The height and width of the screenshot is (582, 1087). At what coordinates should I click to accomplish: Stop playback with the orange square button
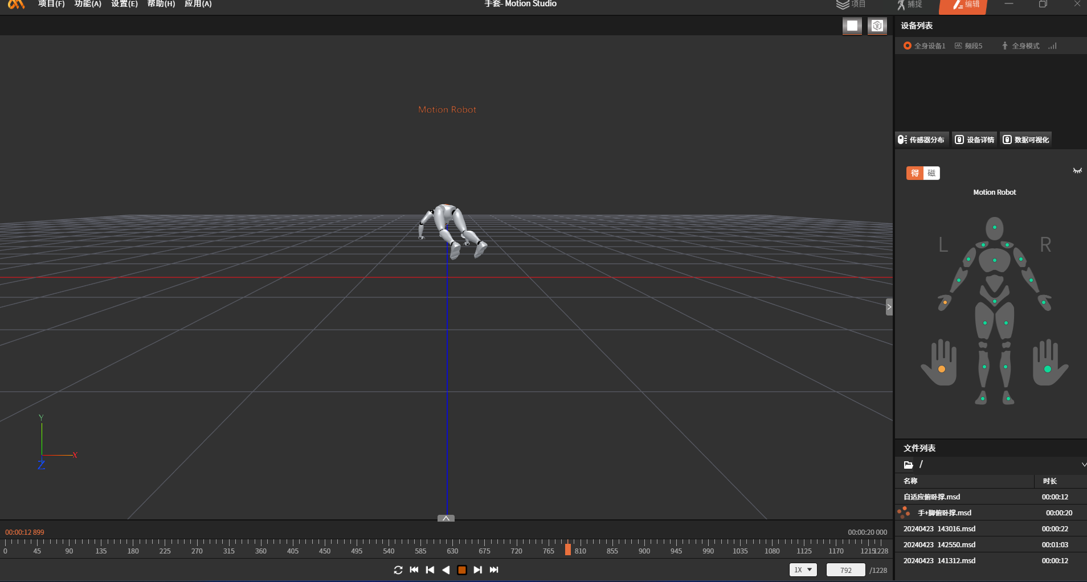click(x=462, y=570)
